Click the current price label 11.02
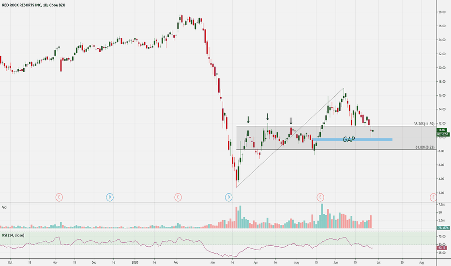This screenshot has height=266, width=451. 442,130
